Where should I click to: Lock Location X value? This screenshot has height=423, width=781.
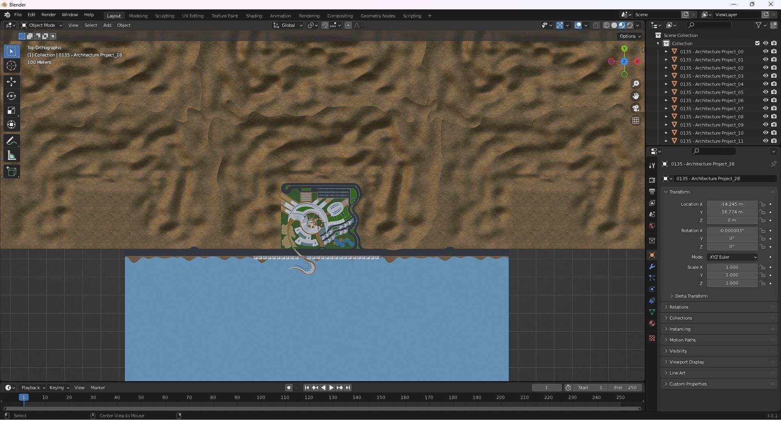763,204
